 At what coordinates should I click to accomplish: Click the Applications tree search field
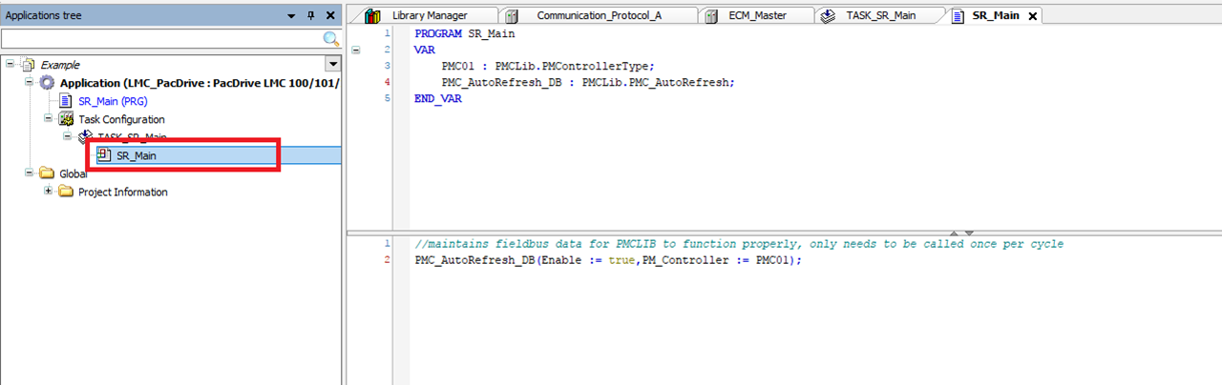[160, 39]
